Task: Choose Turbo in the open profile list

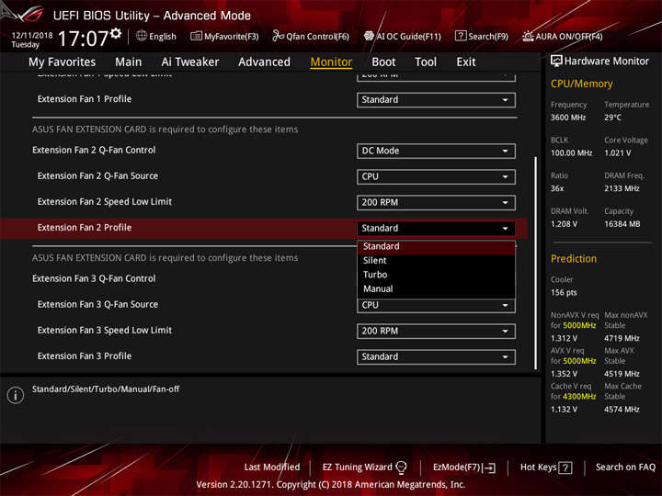Action: coord(436,275)
